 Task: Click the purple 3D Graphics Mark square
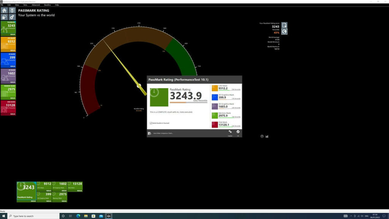pos(215,106)
